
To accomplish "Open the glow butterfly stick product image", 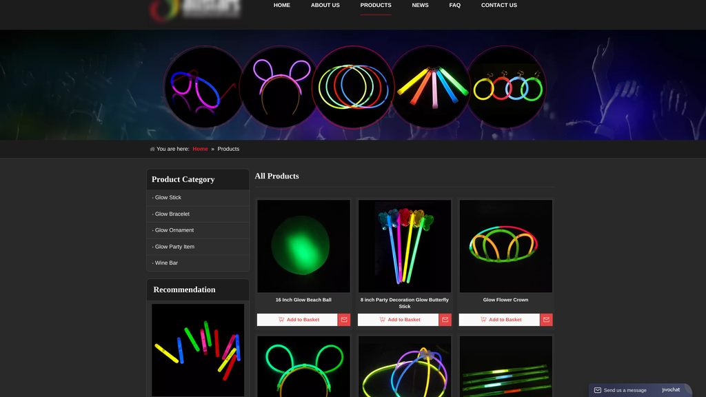I will 404,246.
